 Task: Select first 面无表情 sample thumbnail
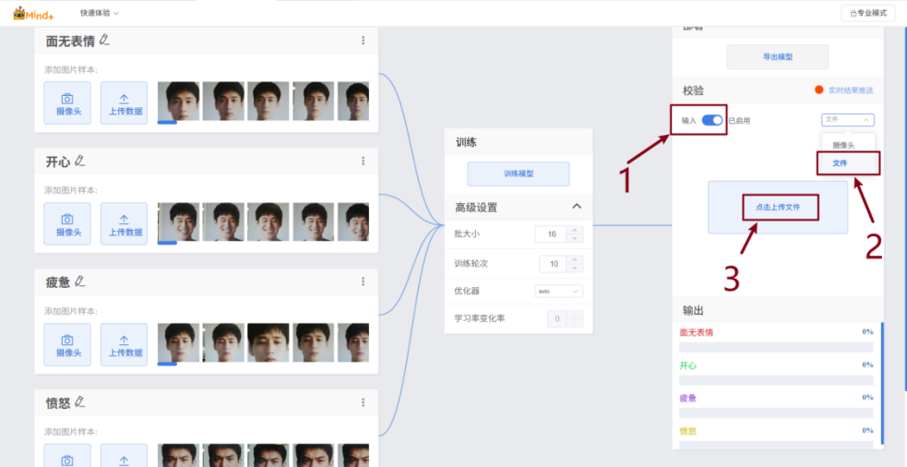click(179, 102)
